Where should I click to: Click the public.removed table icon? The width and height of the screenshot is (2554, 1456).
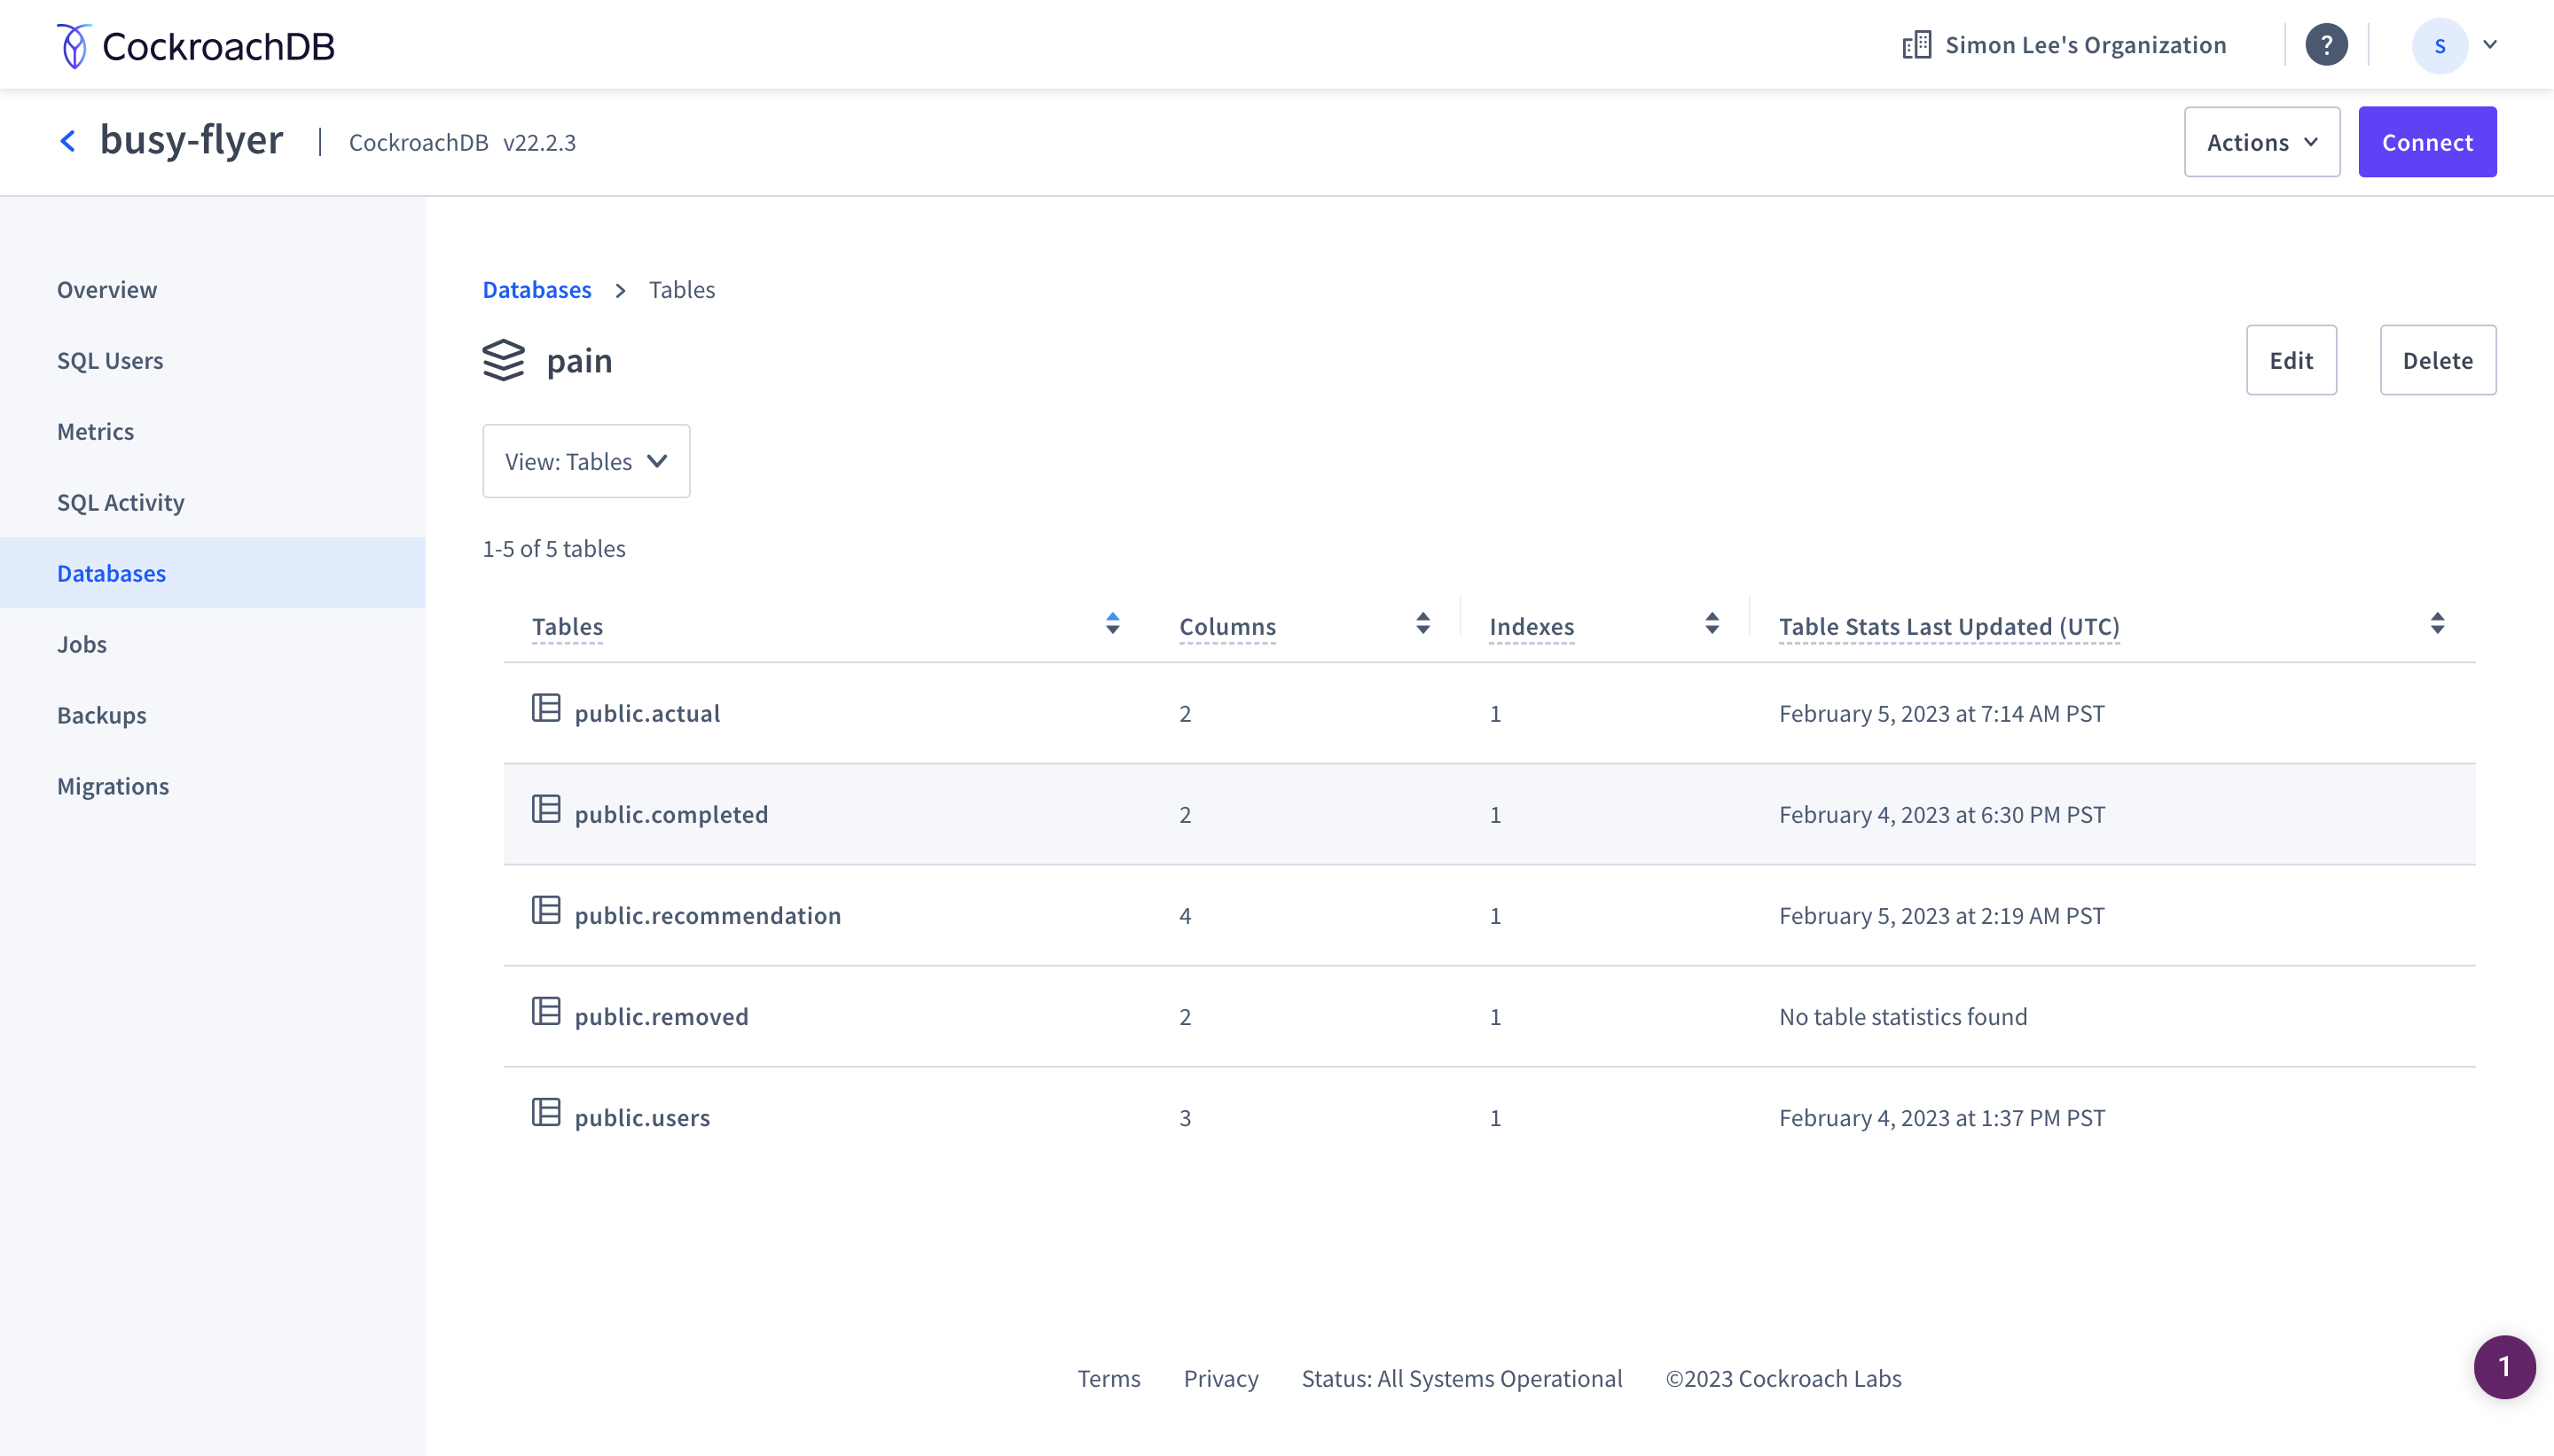pyautogui.click(x=546, y=1012)
